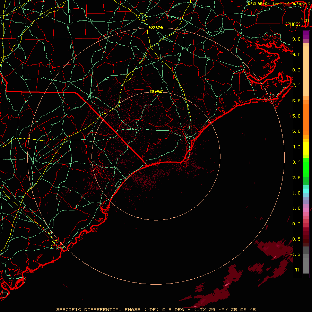Click the 5.0 value on the color scale
The height and width of the screenshot is (312, 312).
point(296,131)
